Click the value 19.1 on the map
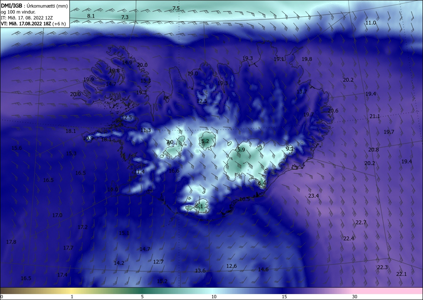The image size is (423, 300). (279, 59)
